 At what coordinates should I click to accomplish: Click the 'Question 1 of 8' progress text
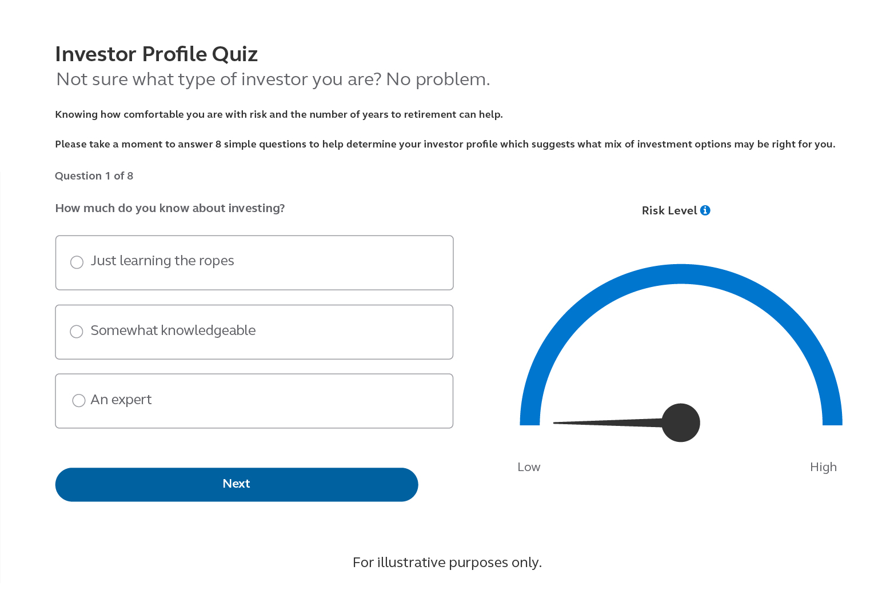(94, 176)
